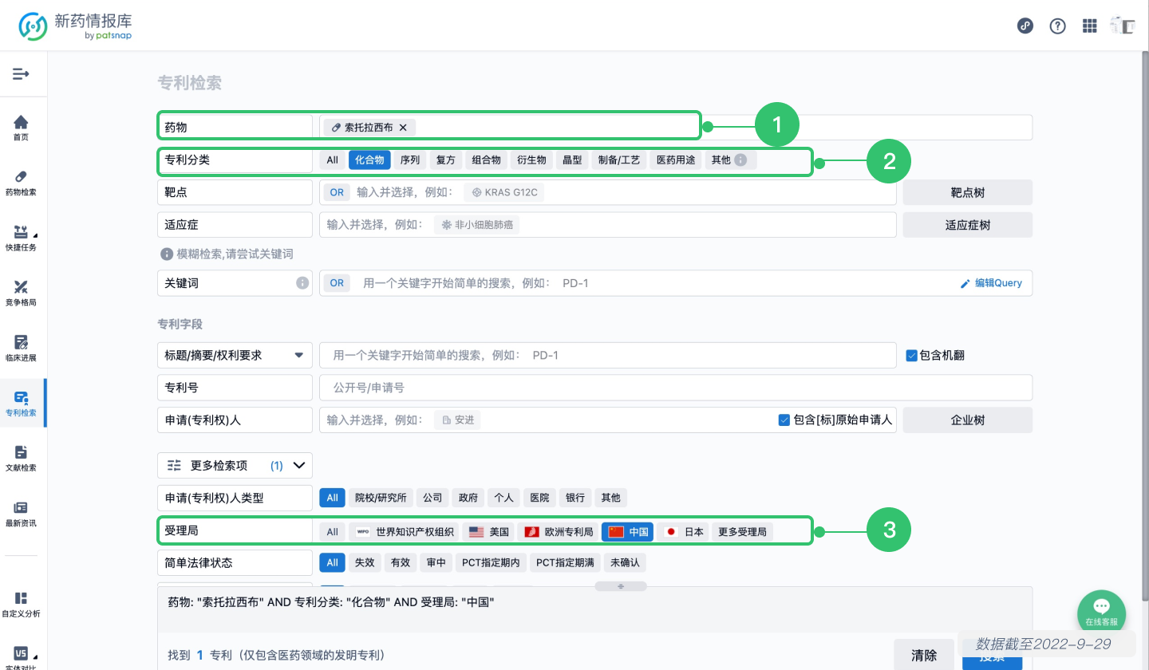Viewport: 1149px width, 670px height.
Task: Open 标题/摘要/权利要求 field dropdown
Action: click(x=235, y=355)
